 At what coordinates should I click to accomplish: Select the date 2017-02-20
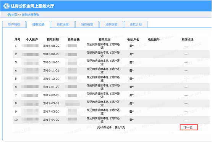point(51,95)
